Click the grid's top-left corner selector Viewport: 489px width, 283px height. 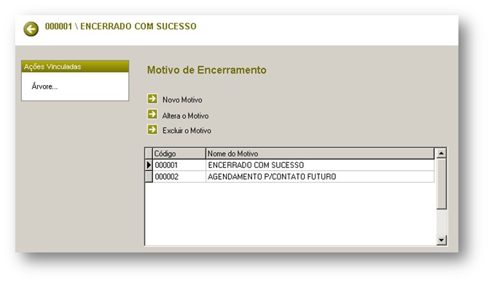tap(149, 154)
